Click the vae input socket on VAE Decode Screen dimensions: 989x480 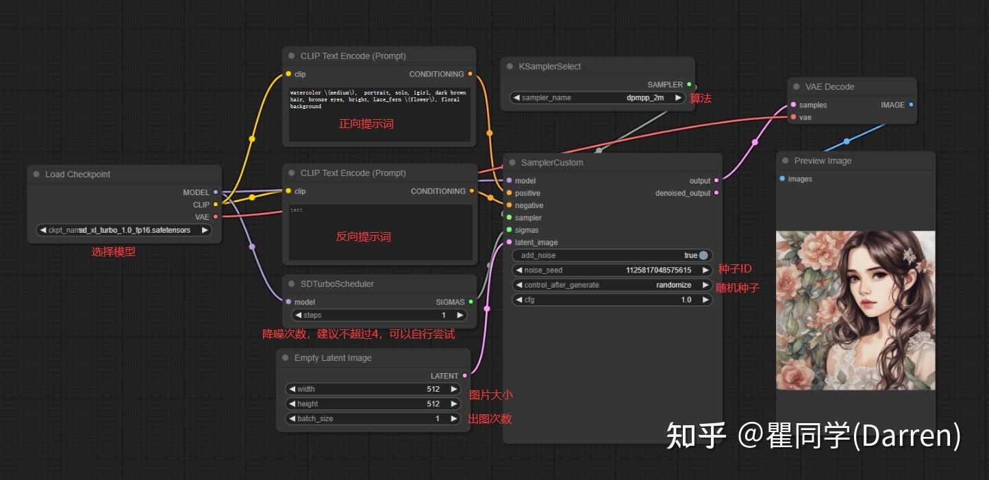coord(793,117)
